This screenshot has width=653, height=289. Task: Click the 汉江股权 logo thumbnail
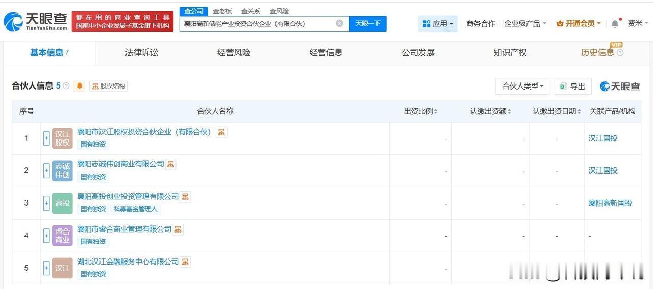(x=62, y=138)
